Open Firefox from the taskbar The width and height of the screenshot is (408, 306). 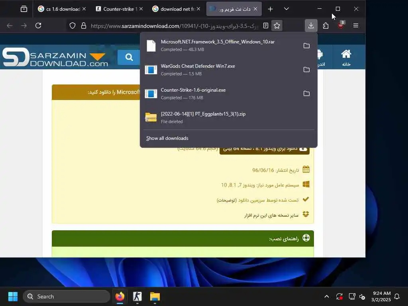(x=120, y=296)
